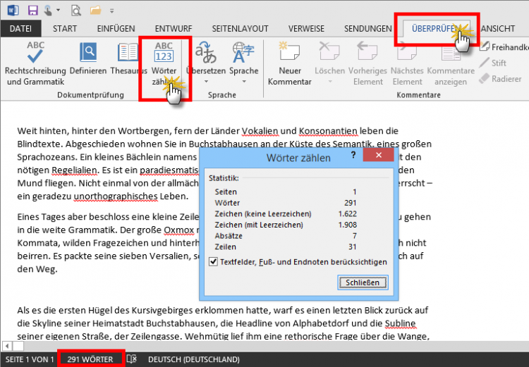Click the Wörter zählen ribbon icon
Screen dimensions: 529x367
tap(163, 53)
